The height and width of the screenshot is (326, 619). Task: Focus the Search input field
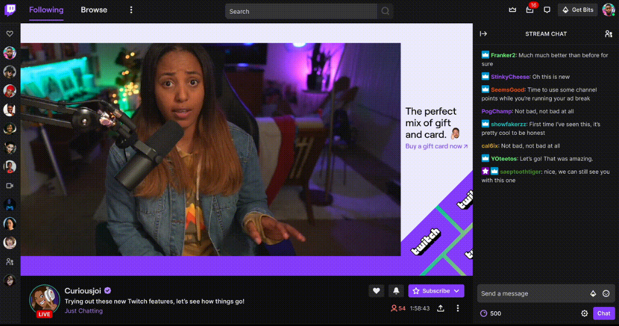point(301,12)
